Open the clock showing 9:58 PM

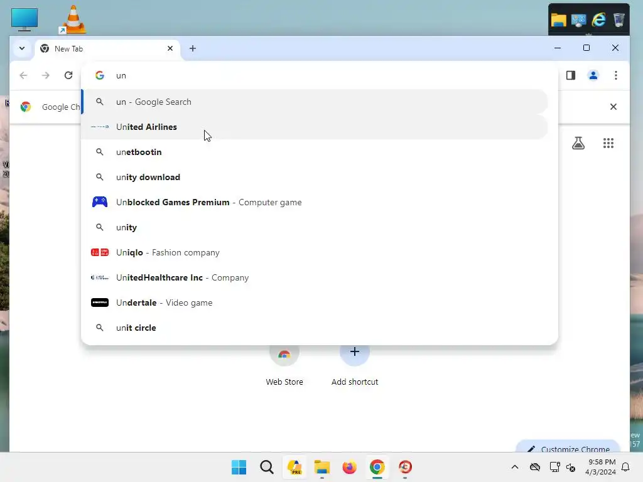tap(601, 467)
